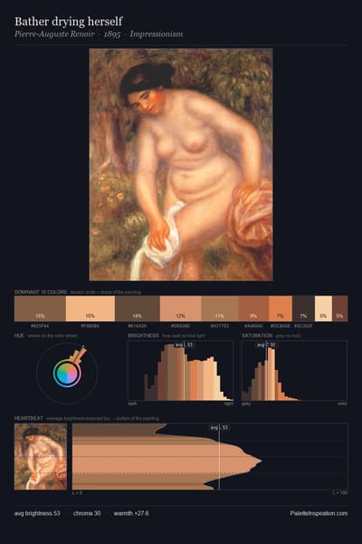
Task: Click the Renoir painting image
Action: click(x=181, y=164)
